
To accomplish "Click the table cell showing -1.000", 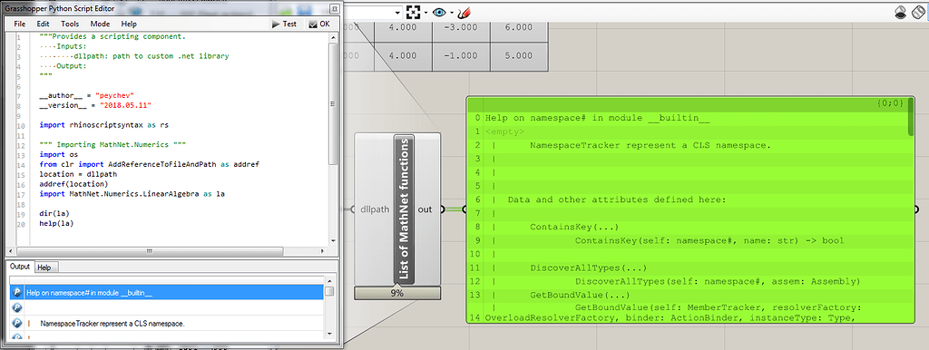I will tap(460, 55).
